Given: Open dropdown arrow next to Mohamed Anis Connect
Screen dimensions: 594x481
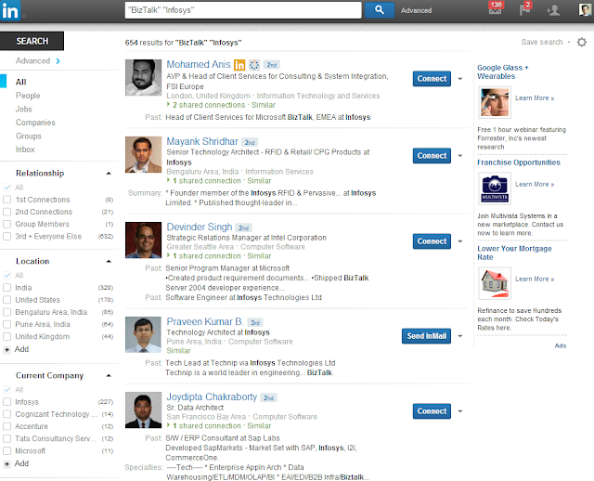Looking at the screenshot, I should (460, 79).
